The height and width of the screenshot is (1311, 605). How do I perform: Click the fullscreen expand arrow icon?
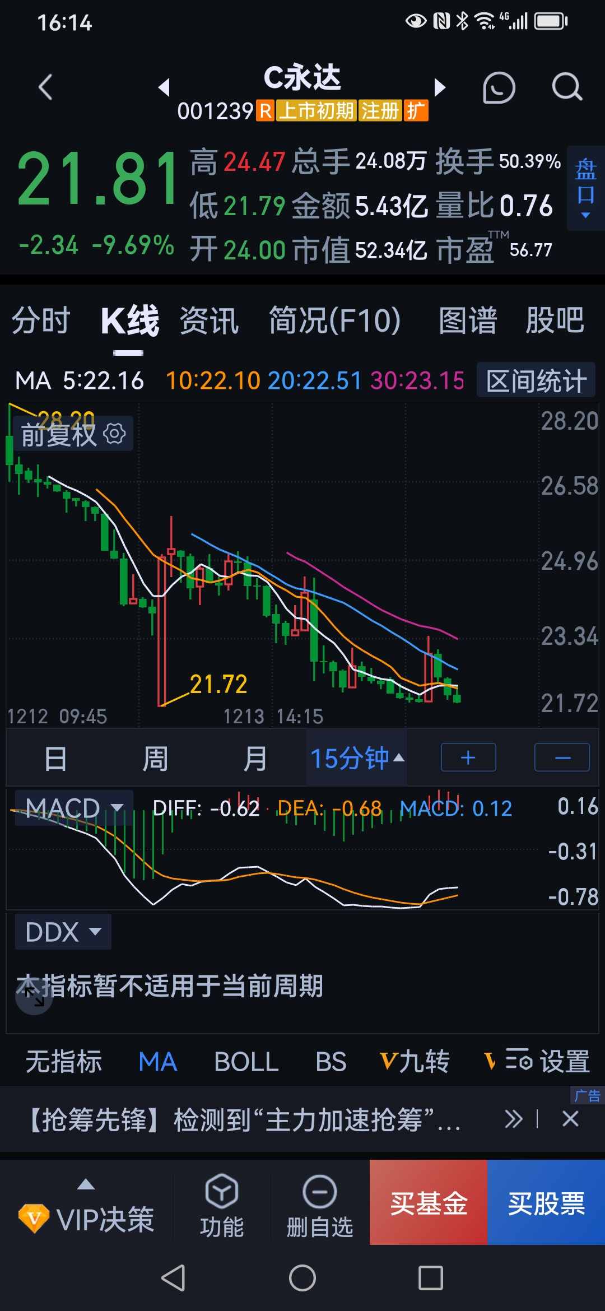pos(34,996)
